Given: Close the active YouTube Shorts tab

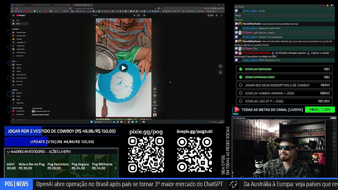Looking at the screenshot, I should click(92, 5).
